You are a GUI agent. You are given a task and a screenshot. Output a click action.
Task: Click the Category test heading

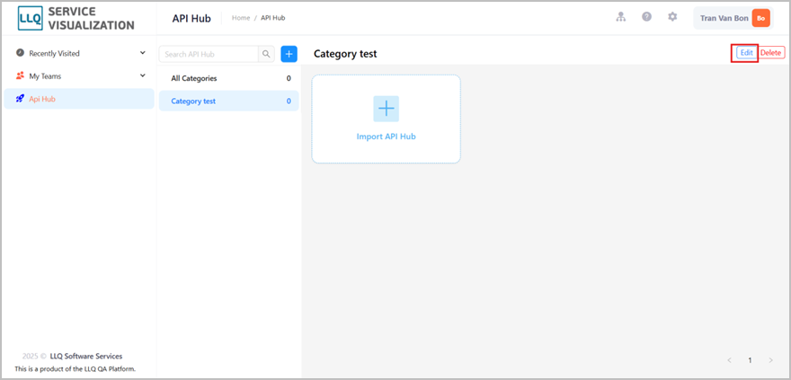[x=345, y=54]
